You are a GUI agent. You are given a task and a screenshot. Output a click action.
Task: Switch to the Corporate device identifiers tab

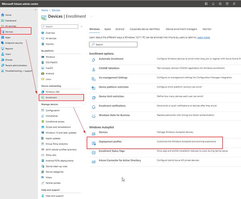145,29
